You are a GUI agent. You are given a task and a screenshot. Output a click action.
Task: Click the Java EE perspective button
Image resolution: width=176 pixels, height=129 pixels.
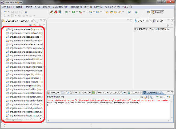pyautogui.click(x=157, y=12)
